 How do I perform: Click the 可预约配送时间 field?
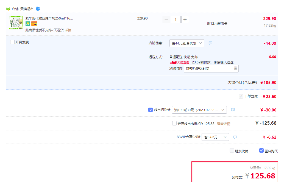tap(211, 69)
